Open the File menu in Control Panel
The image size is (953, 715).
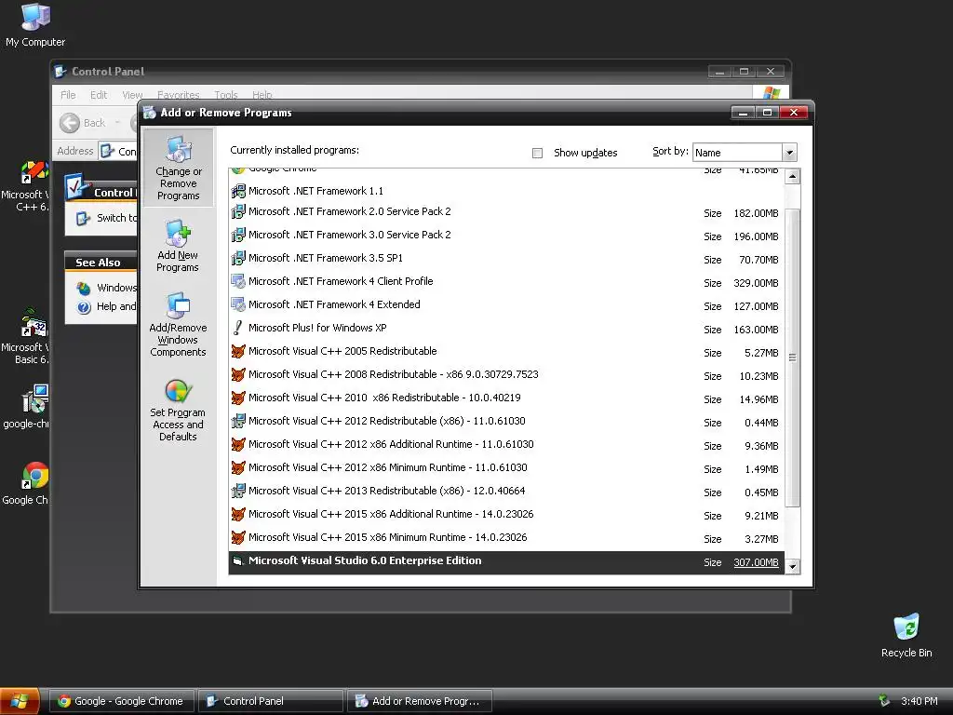tap(68, 95)
